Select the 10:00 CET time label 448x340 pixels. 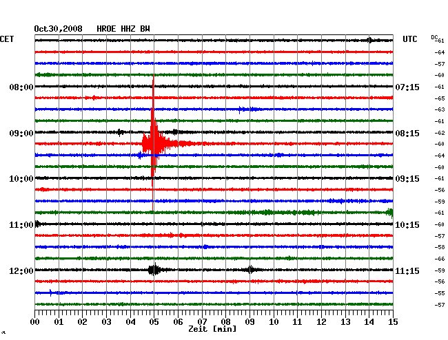click(21, 179)
